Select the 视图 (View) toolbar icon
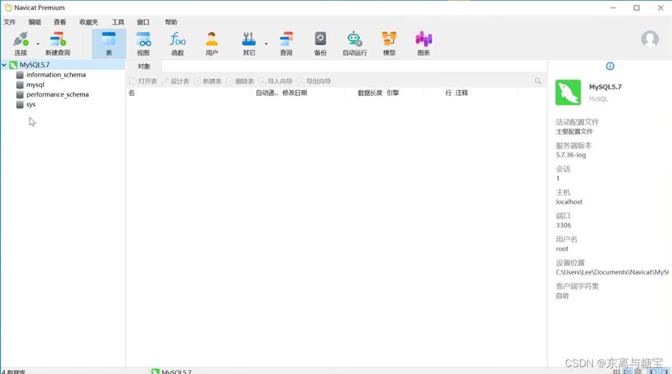Viewport: 672px width, 374px height. [x=143, y=39]
